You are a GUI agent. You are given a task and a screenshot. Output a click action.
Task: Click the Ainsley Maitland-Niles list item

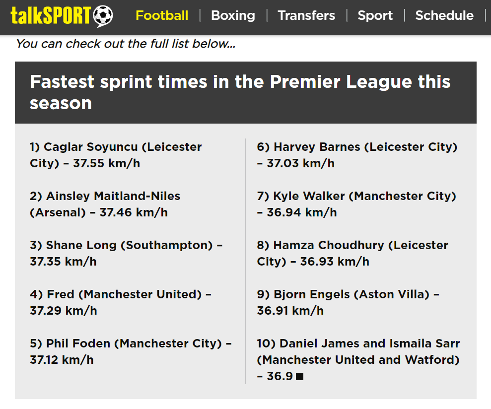(105, 204)
